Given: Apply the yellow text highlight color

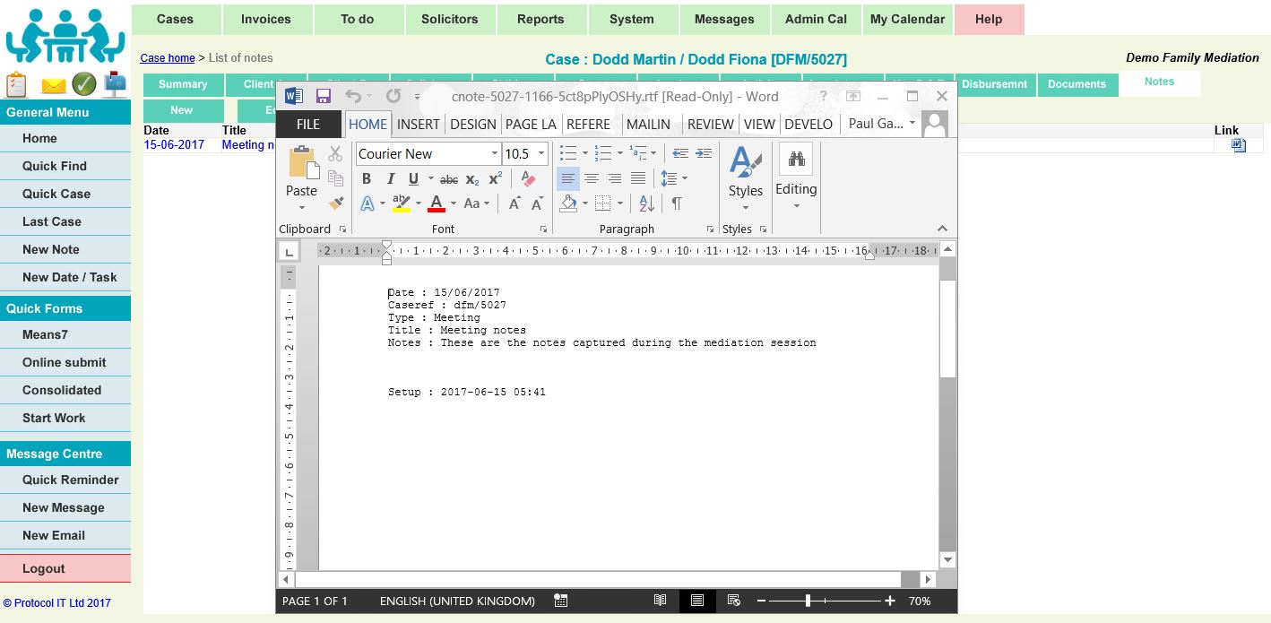Looking at the screenshot, I should click(402, 203).
